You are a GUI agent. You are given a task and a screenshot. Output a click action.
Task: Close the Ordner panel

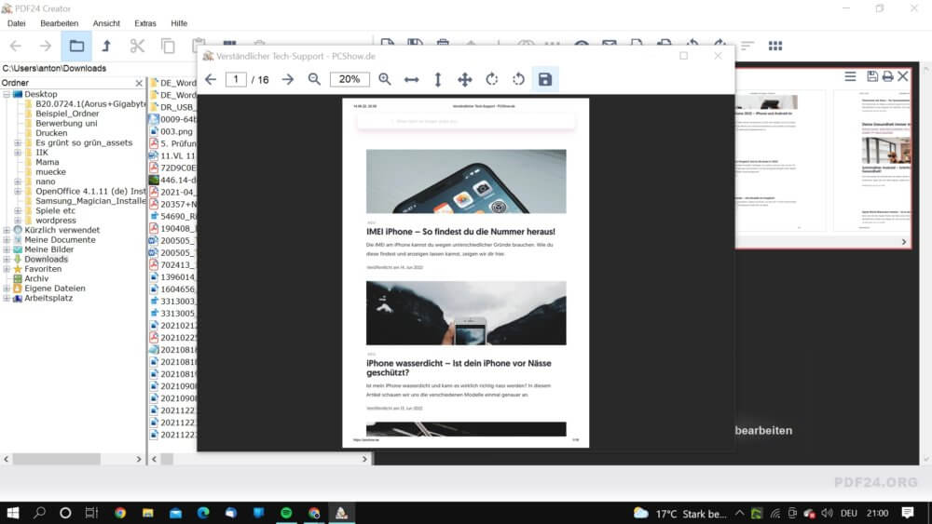139,83
